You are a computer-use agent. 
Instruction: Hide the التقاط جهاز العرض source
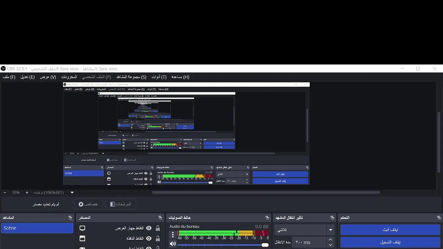tap(149, 228)
